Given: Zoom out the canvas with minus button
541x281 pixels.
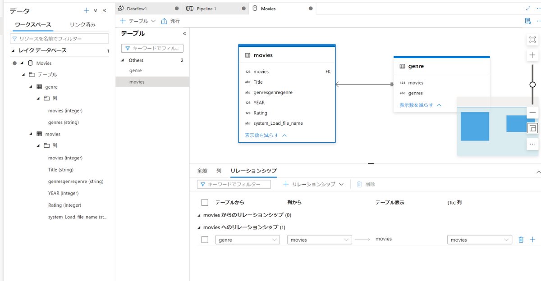Looking at the screenshot, I should point(532,113).
